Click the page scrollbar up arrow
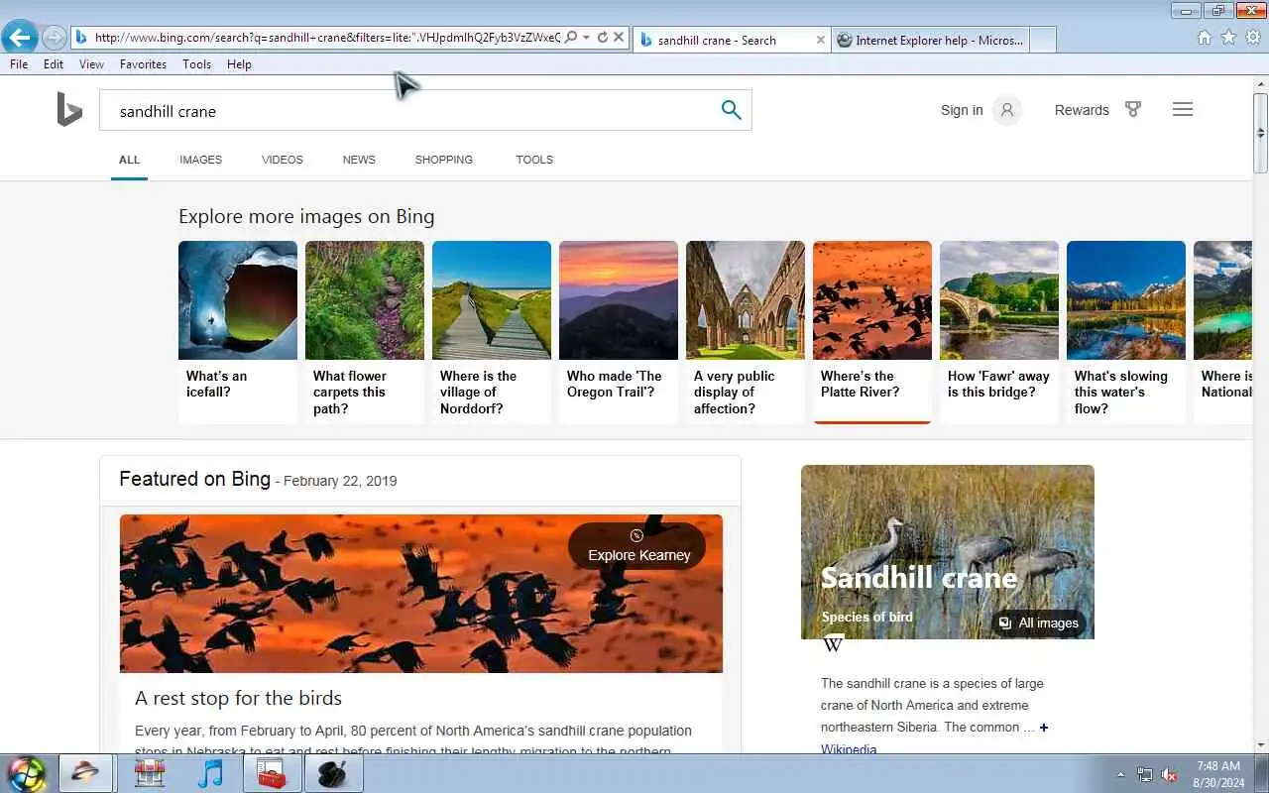 point(1260,86)
